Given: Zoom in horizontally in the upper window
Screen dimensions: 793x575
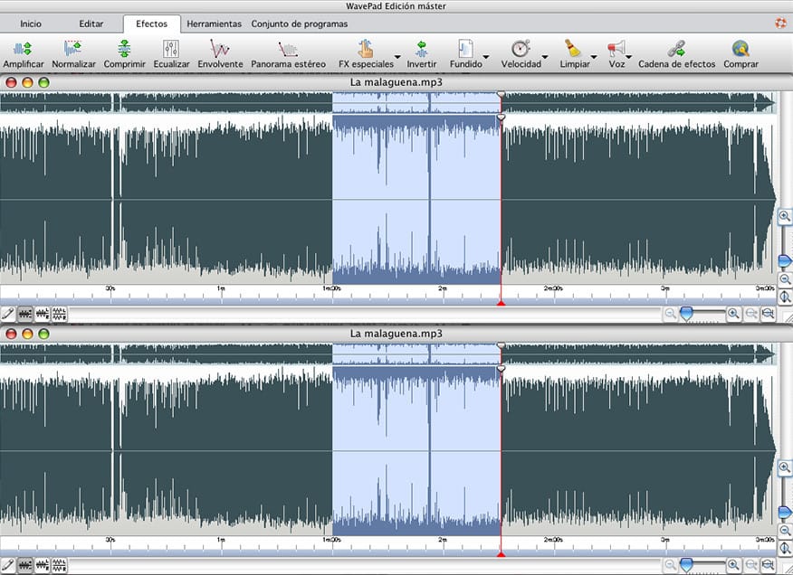Looking at the screenshot, I should tap(733, 314).
